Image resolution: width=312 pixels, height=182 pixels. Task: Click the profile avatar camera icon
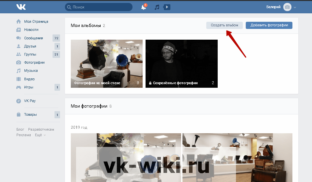pyautogui.click(x=287, y=7)
